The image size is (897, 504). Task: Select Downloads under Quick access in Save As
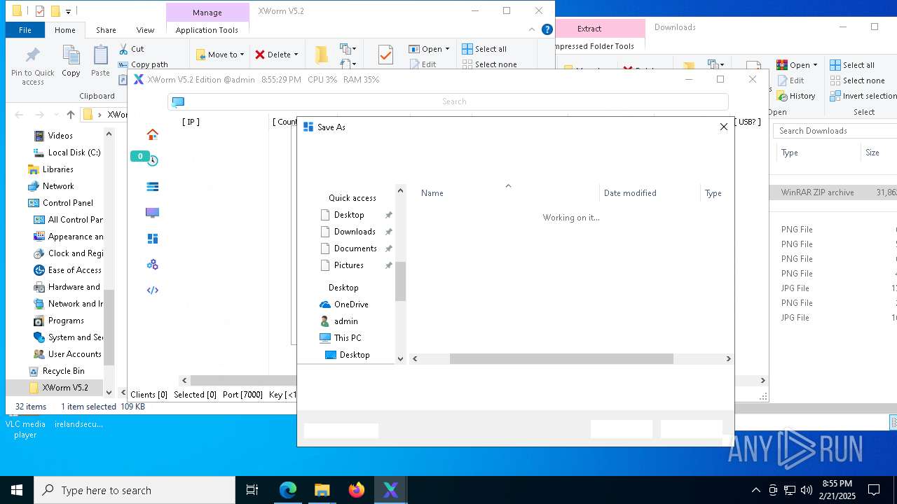tap(355, 232)
